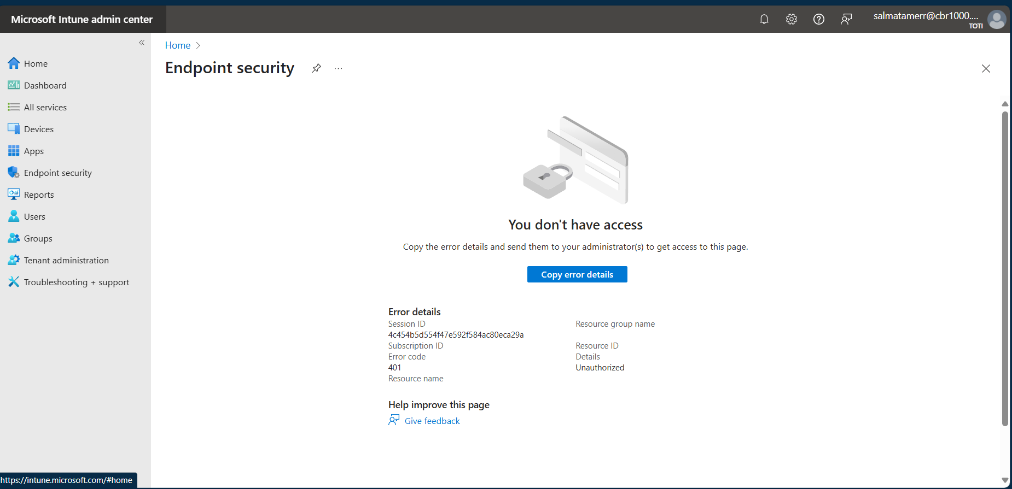
Task: Click the Give feedback link
Action: [x=432, y=421]
